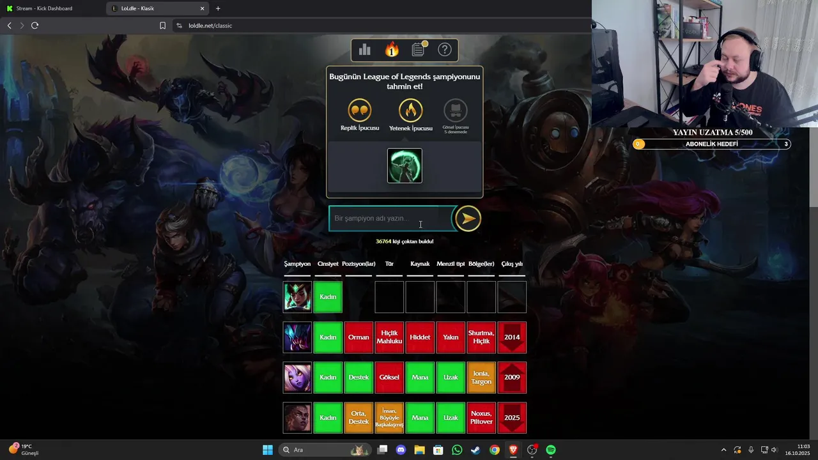The height and width of the screenshot is (460, 818).
Task: Submit guess with the golden arrow button
Action: [468, 218]
